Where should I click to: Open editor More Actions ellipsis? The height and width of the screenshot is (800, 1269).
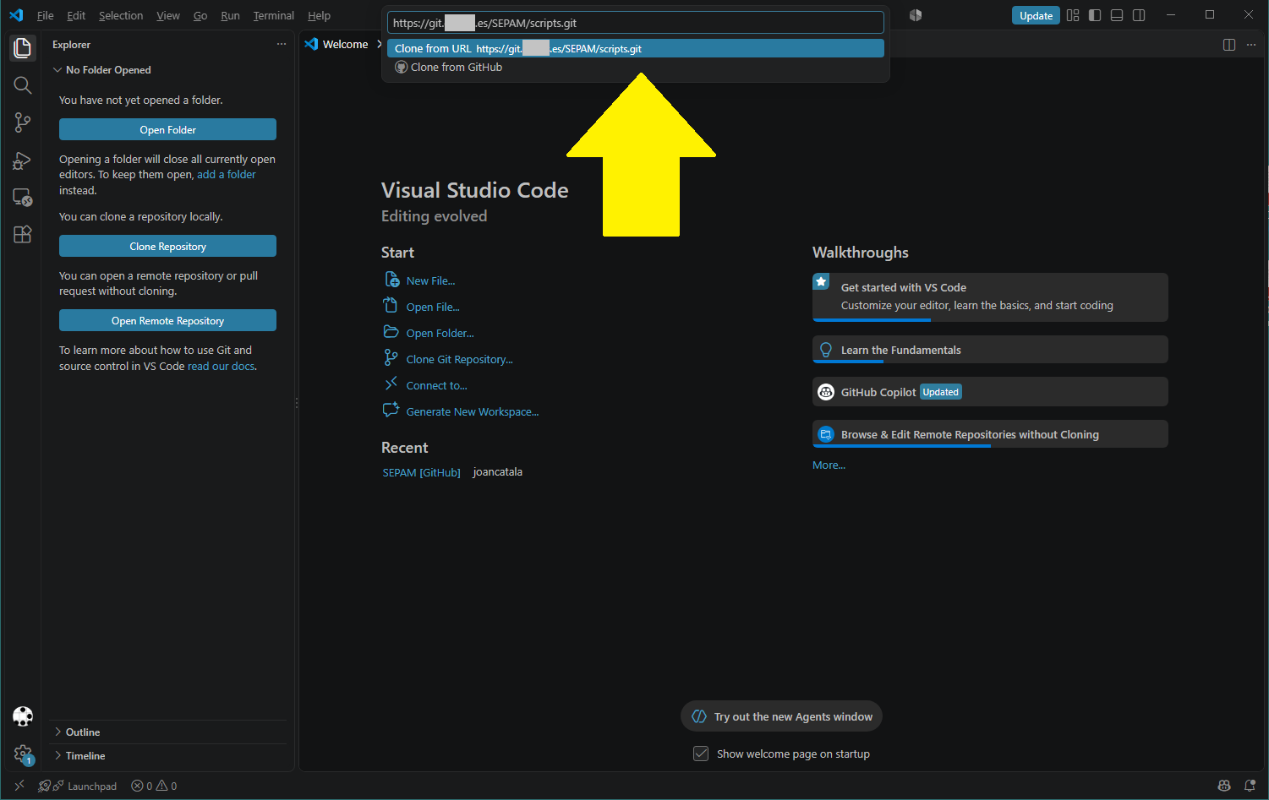(x=1251, y=45)
